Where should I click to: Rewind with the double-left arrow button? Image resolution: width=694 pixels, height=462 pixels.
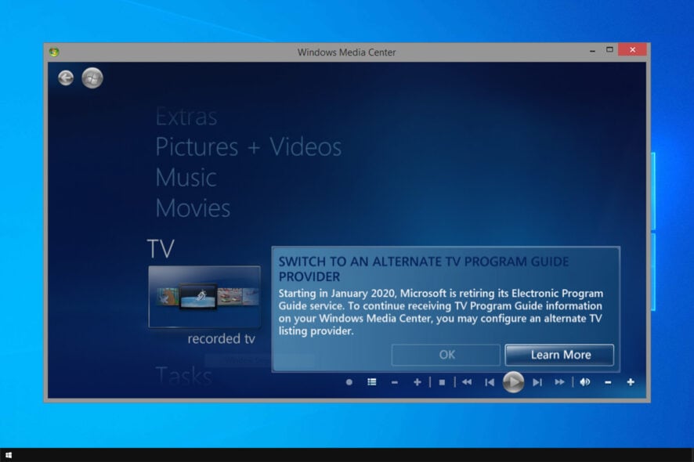pyautogui.click(x=467, y=382)
